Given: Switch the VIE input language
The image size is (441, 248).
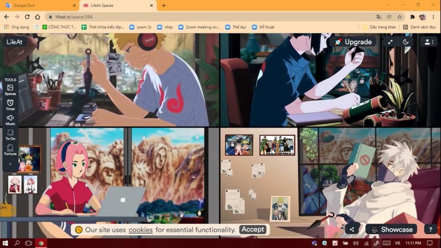Looking at the screenshot, I should (398, 243).
